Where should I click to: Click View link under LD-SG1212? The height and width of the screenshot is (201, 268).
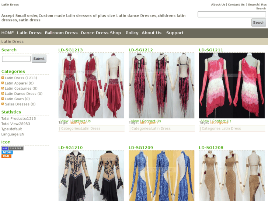pyautogui.click(x=135, y=121)
